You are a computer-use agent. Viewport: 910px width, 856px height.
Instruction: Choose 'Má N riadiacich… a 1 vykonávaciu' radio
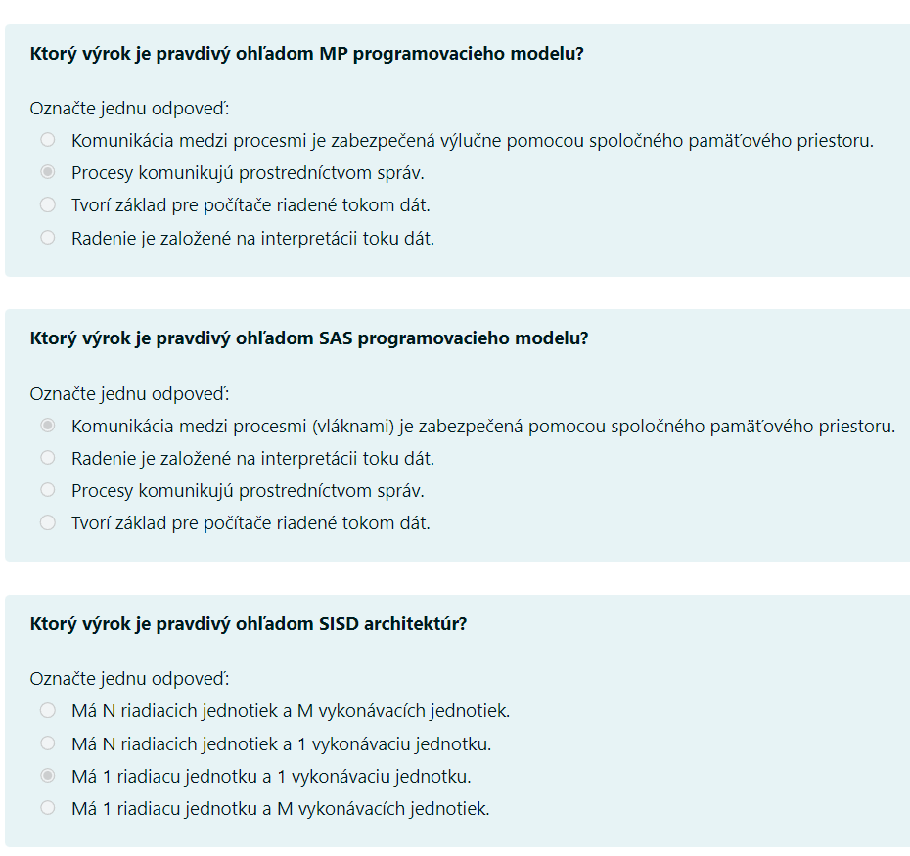pyautogui.click(x=48, y=743)
